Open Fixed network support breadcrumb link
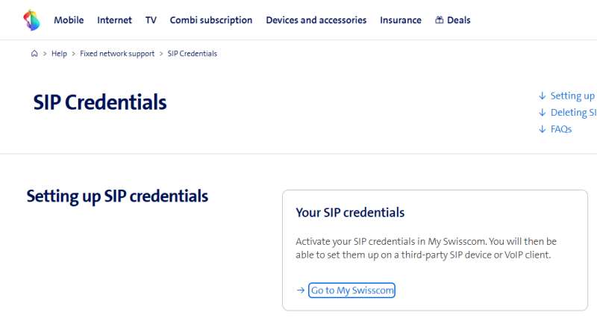Image resolution: width=597 pixels, height=327 pixels. coord(117,54)
